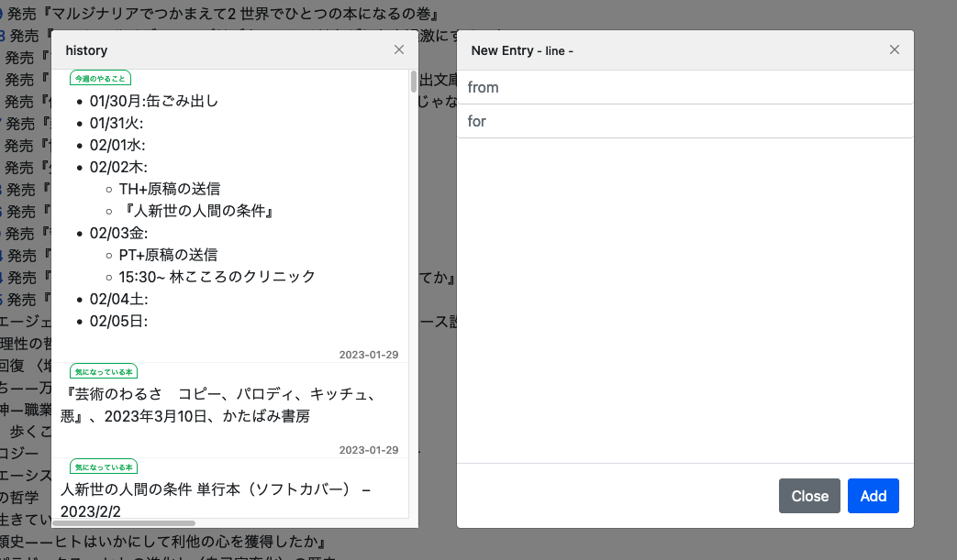Screen dimensions: 957x560
Task: Click the history dialog title
Action: 86,50
